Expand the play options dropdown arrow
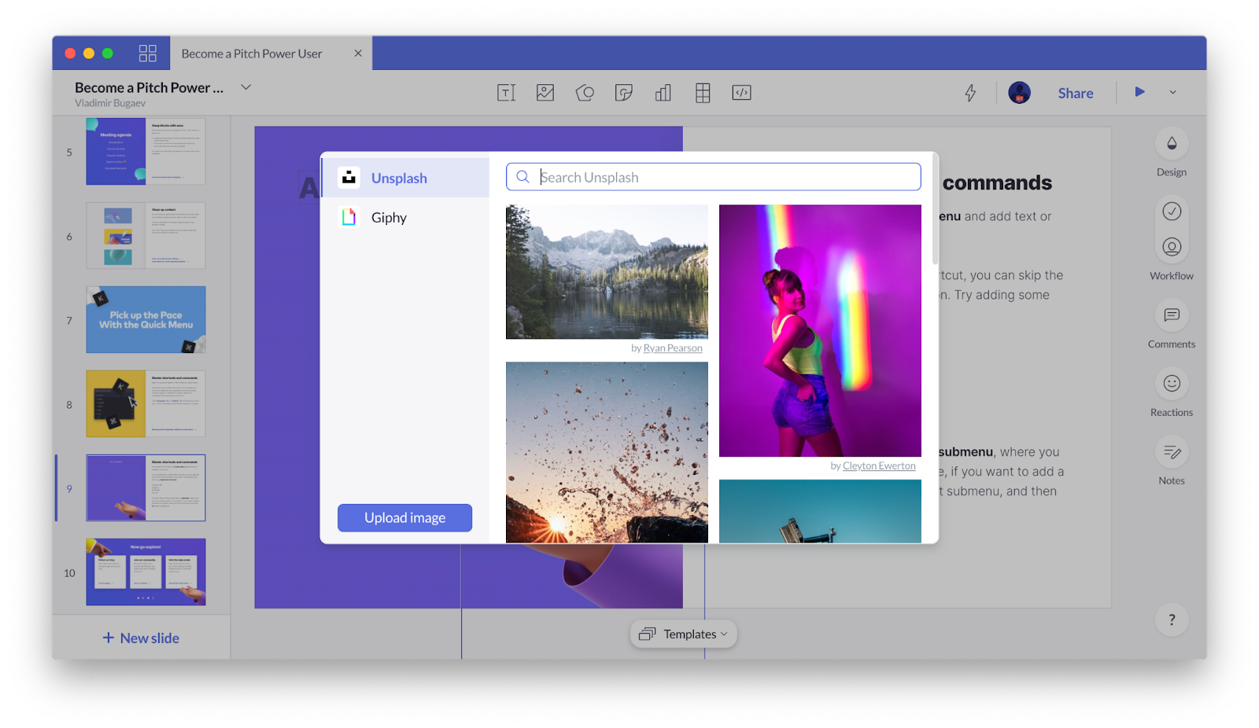1259x728 pixels. (1172, 93)
